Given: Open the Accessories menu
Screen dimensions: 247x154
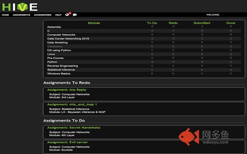Looking at the screenshot, I should [x=42, y=15].
